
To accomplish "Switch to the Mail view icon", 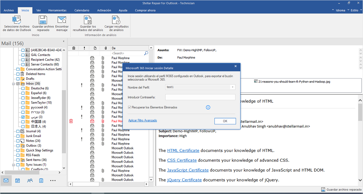I will pyautogui.click(x=6, y=180).
